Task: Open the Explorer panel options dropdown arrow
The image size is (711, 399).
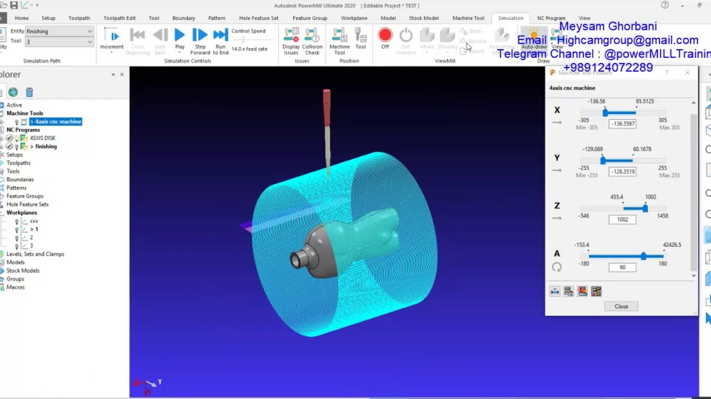Action: [113, 74]
